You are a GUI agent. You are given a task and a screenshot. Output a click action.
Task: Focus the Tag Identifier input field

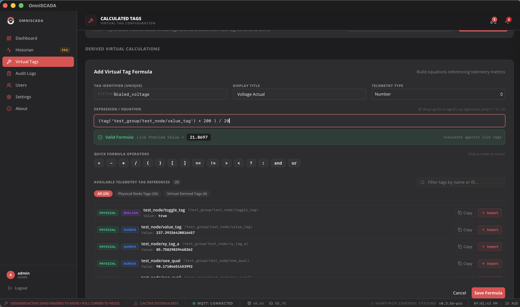(x=161, y=94)
